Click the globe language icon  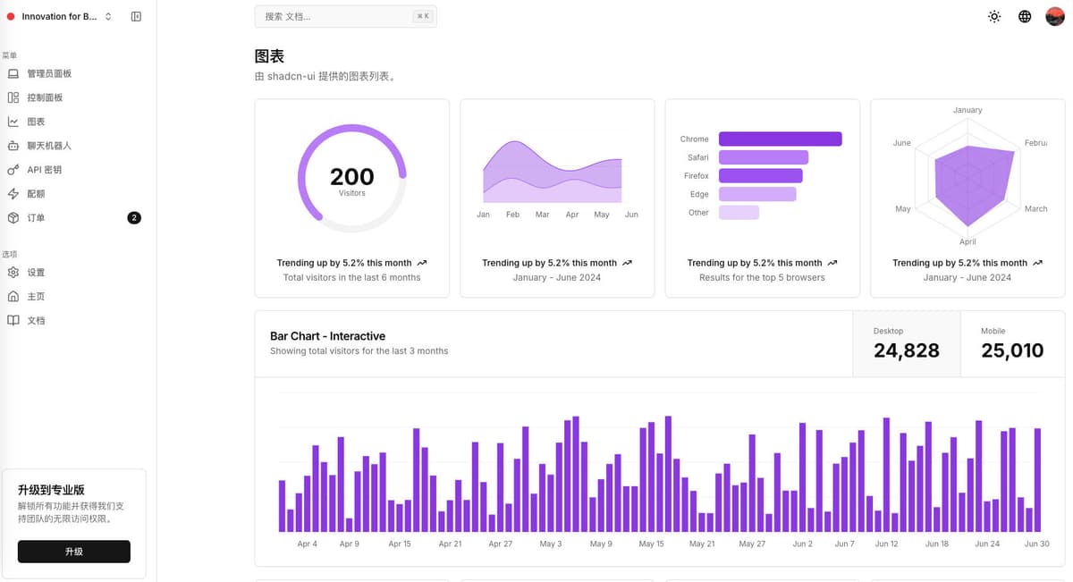coord(1024,15)
